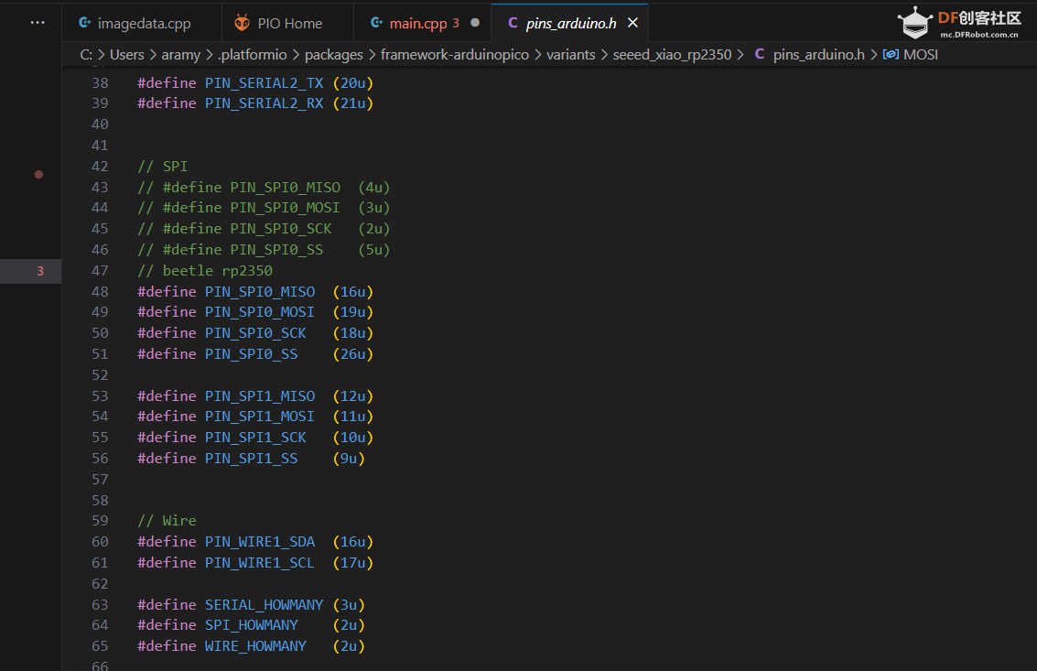Click the PIN_WIRE1_SCL macro name

260,563
